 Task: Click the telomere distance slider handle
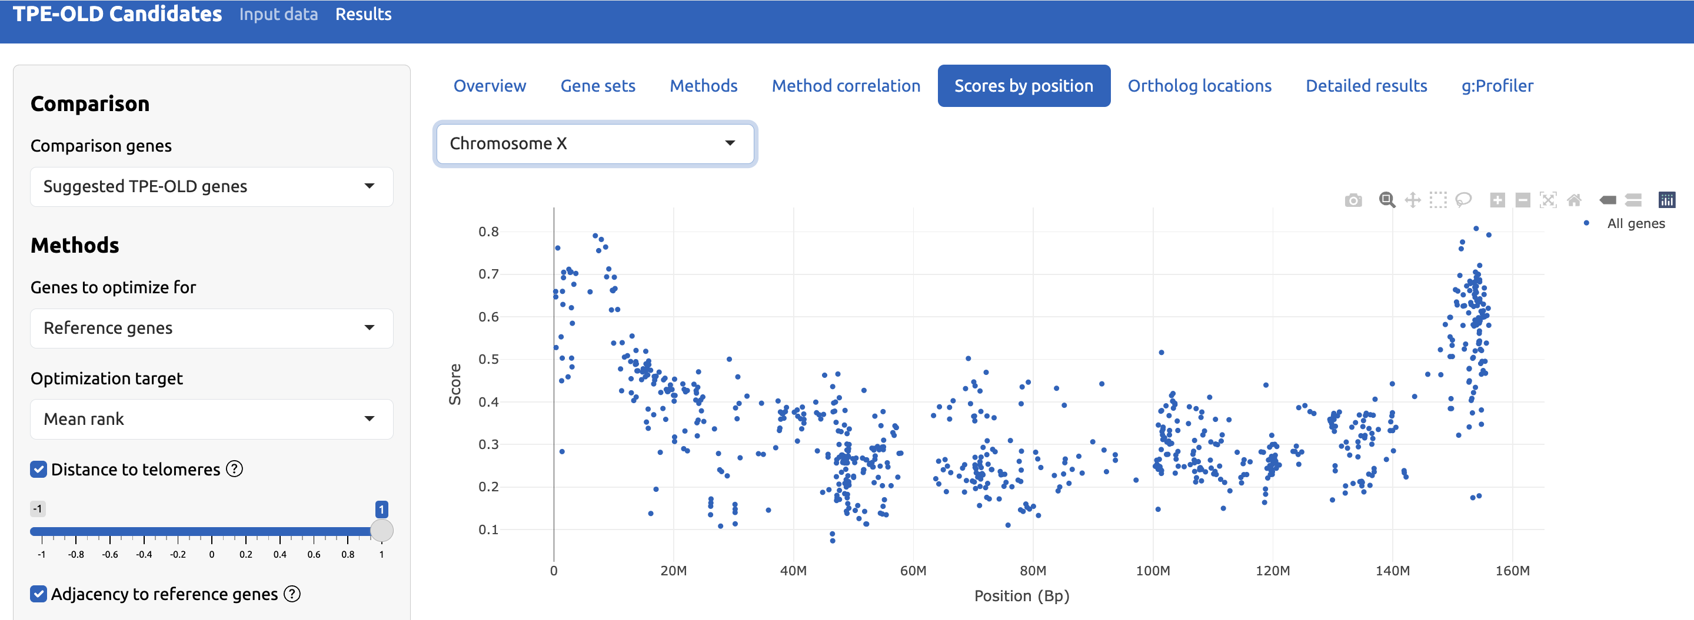pos(381,531)
